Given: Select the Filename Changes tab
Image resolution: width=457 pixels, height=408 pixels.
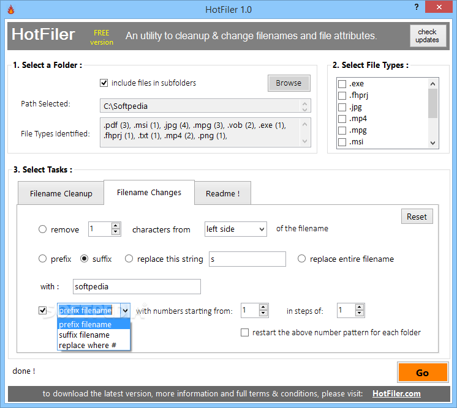Looking at the screenshot, I should 149,192.
